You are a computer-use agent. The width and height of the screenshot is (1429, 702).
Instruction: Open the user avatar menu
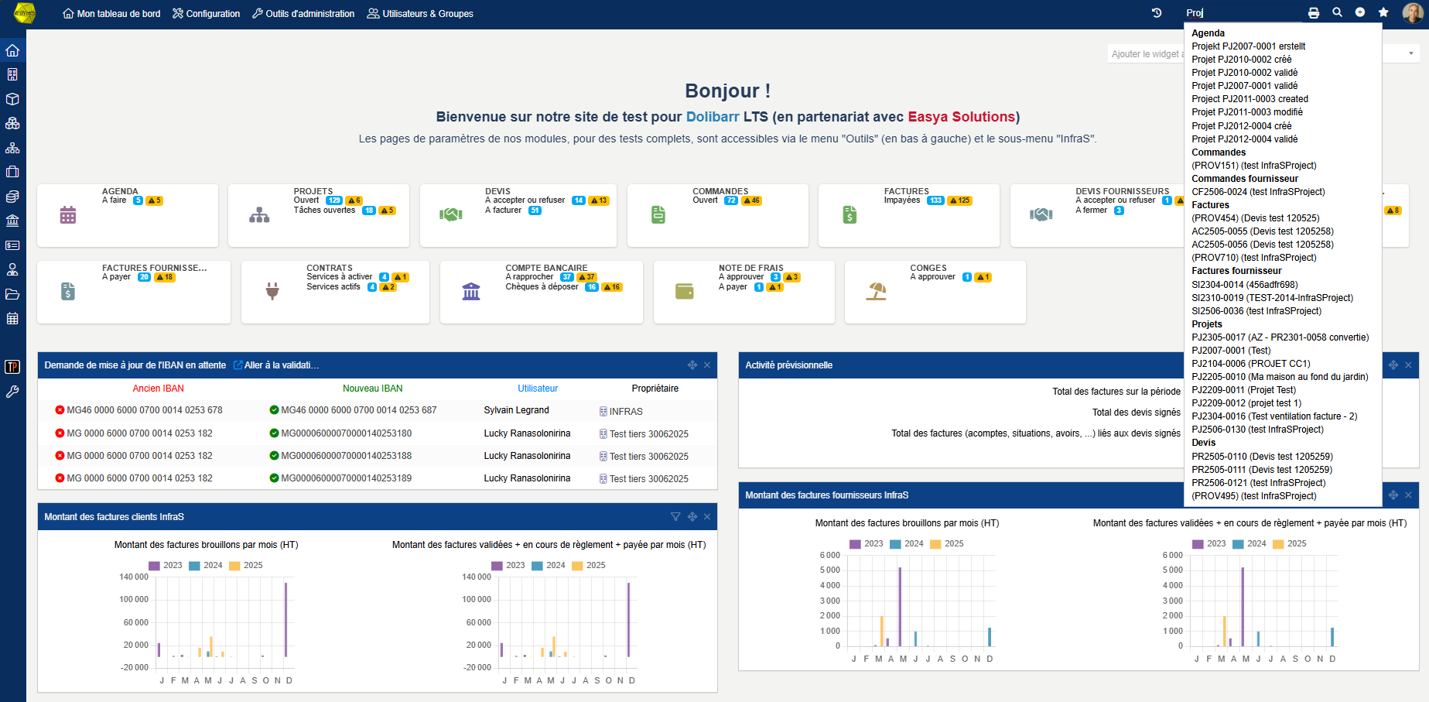[x=1412, y=13]
